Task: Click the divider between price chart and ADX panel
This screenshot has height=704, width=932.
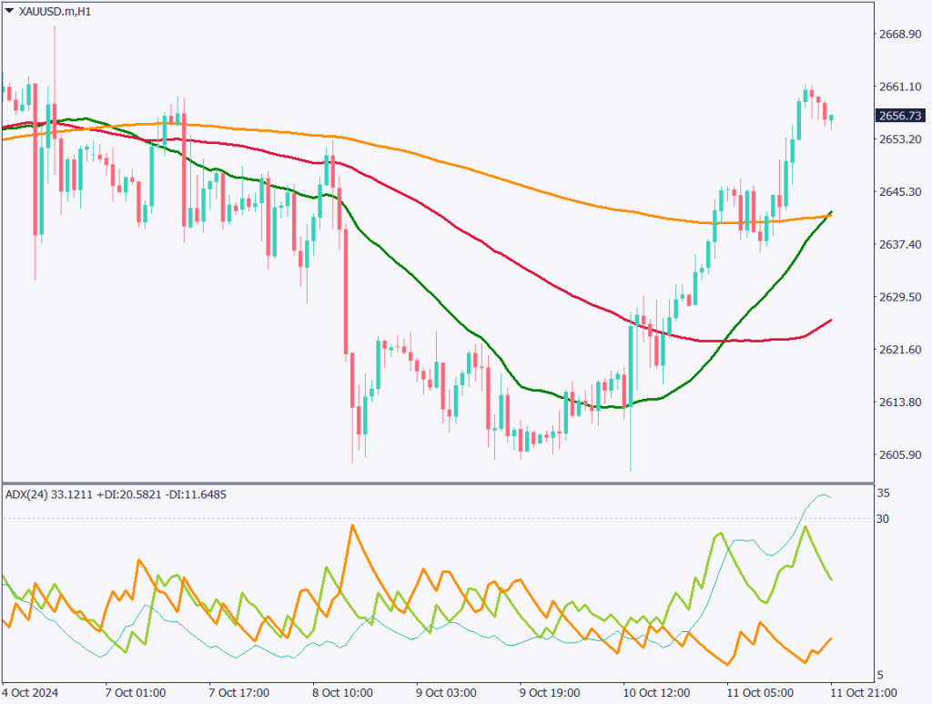Action: [x=437, y=482]
